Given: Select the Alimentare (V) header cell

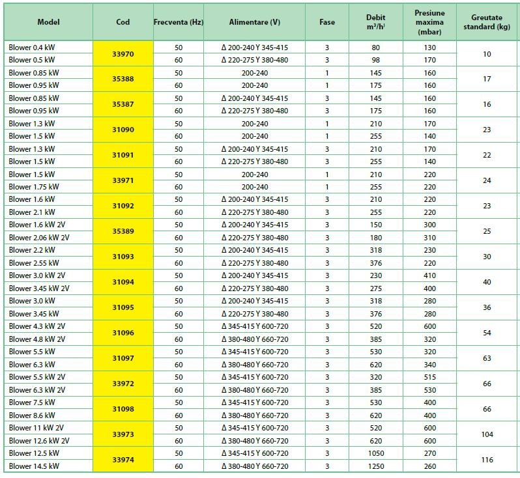Looking at the screenshot, I should tap(254, 21).
